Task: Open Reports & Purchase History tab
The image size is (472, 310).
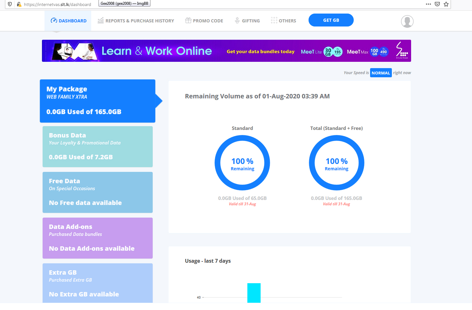Action: [x=136, y=21]
